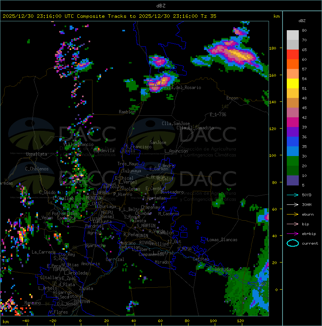Click the Ugarteche label

click(x=96, y=245)
